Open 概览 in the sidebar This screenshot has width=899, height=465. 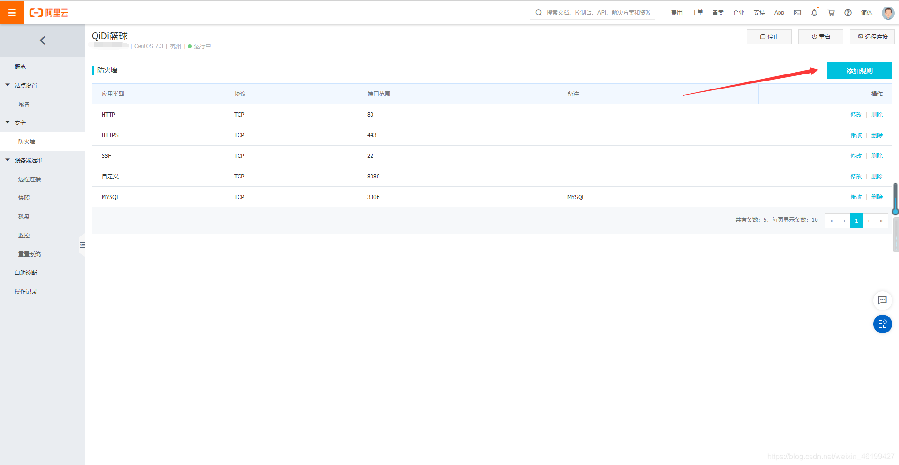click(x=20, y=67)
